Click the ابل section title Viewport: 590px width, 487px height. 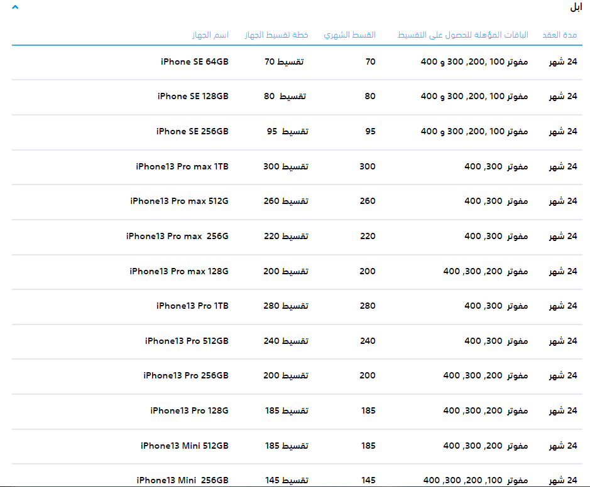576,7
